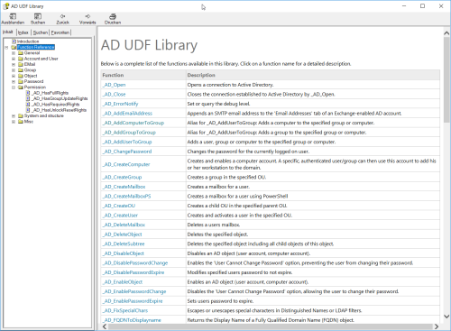Click the Function column header

point(143,75)
